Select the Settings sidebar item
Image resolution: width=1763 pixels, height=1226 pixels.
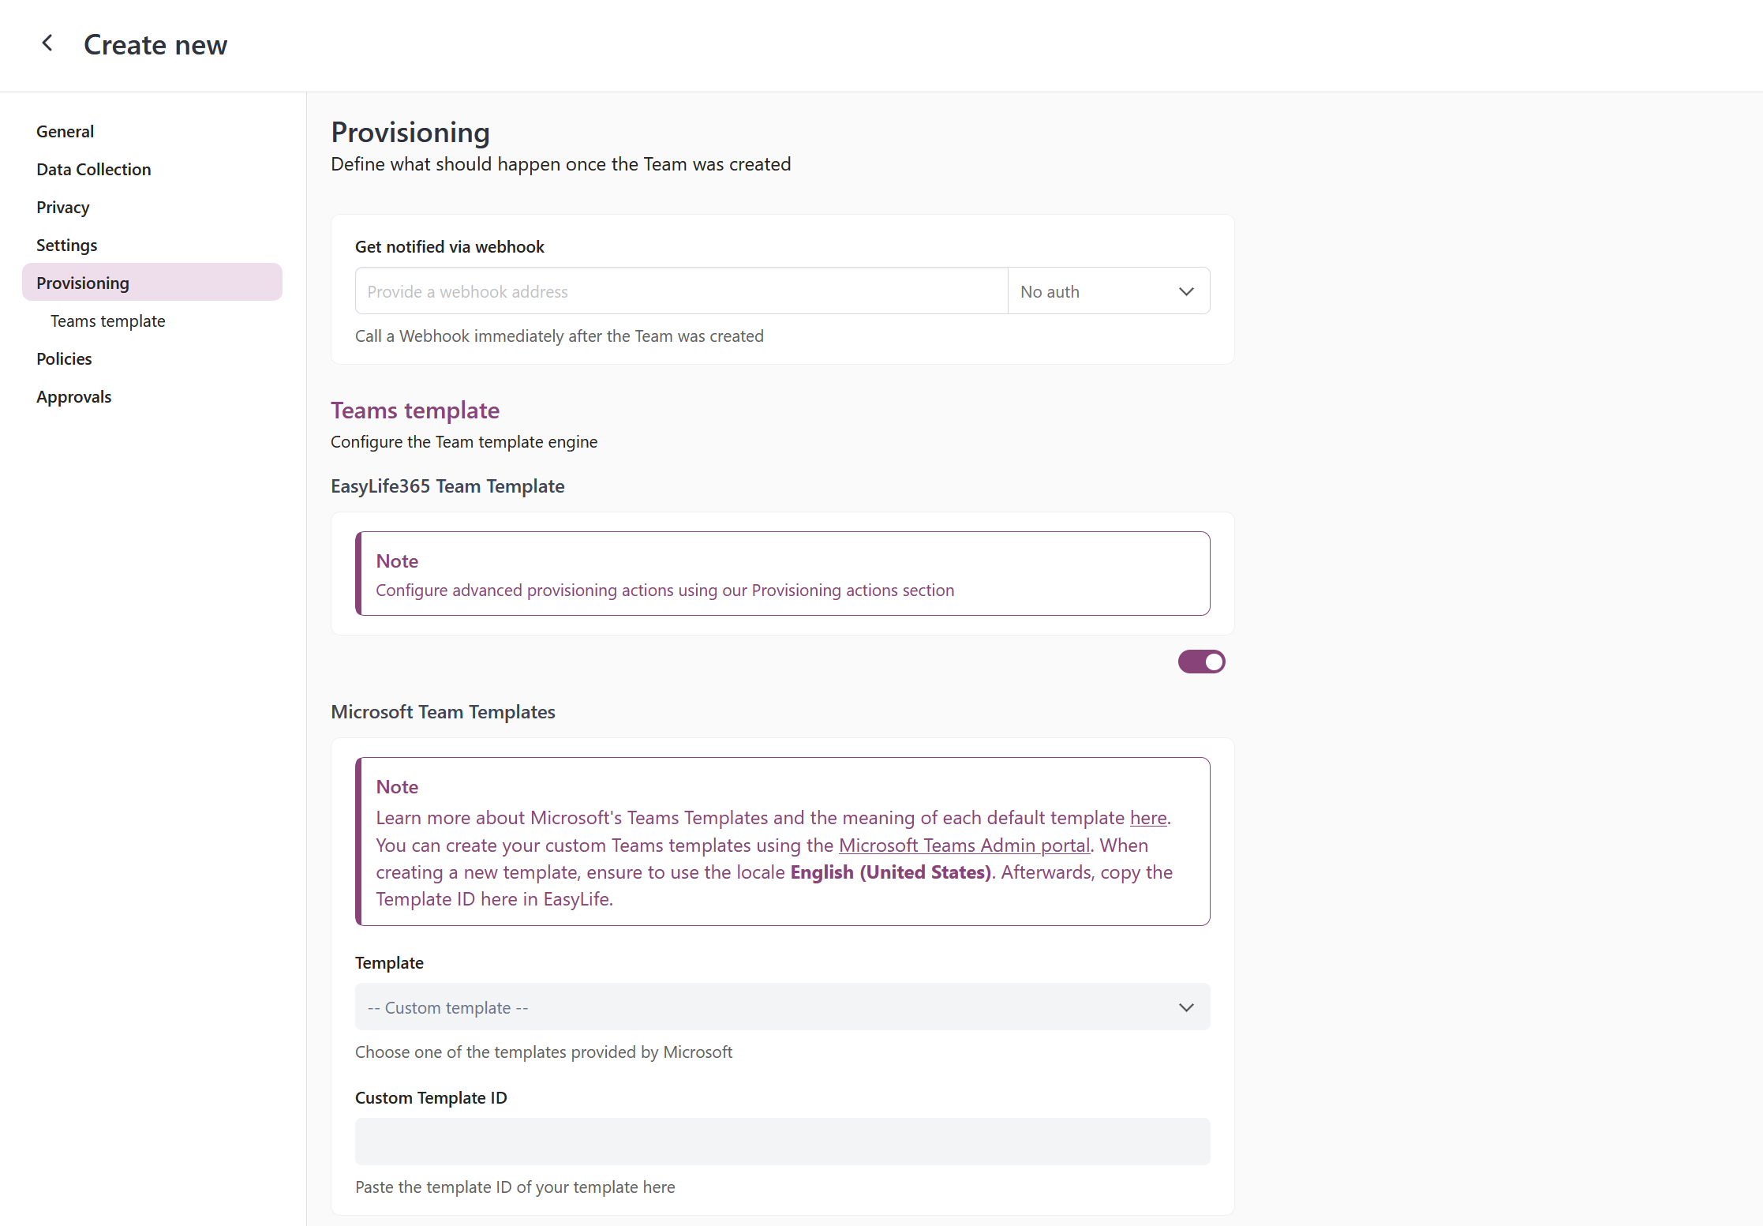[67, 245]
